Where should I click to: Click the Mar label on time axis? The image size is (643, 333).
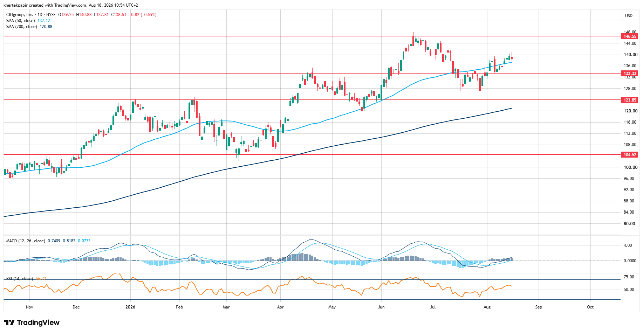pyautogui.click(x=226, y=307)
